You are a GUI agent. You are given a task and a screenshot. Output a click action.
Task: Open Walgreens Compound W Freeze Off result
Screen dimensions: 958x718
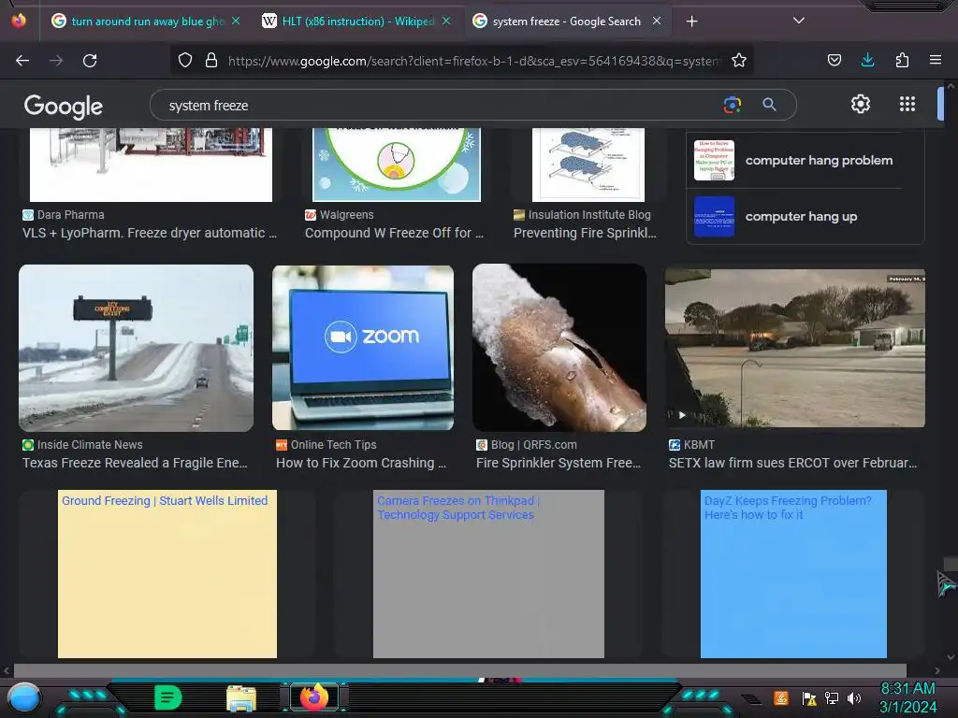coord(394,233)
